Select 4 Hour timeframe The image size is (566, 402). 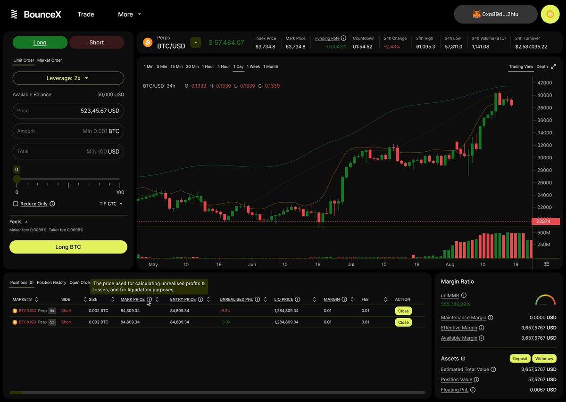(224, 66)
